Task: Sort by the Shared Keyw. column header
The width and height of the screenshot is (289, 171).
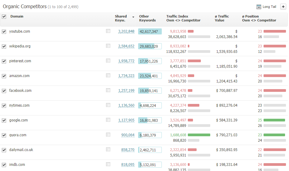Action: point(121,18)
